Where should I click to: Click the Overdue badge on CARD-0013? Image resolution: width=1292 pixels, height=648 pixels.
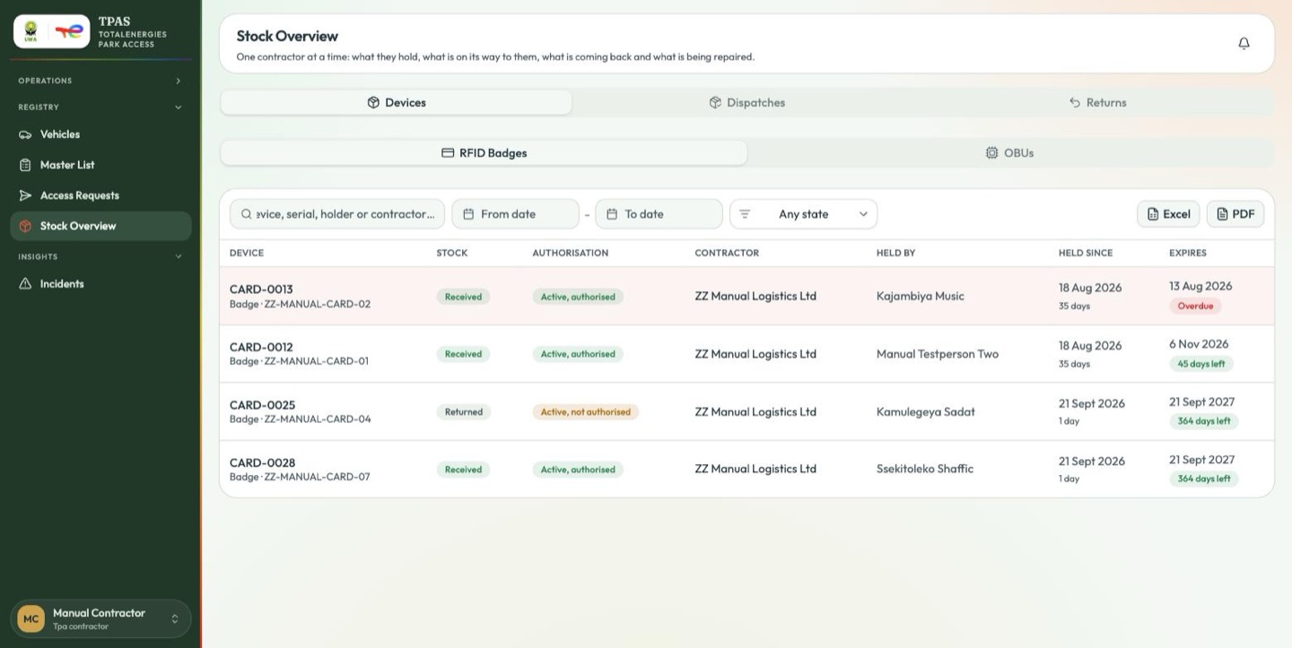pyautogui.click(x=1195, y=306)
